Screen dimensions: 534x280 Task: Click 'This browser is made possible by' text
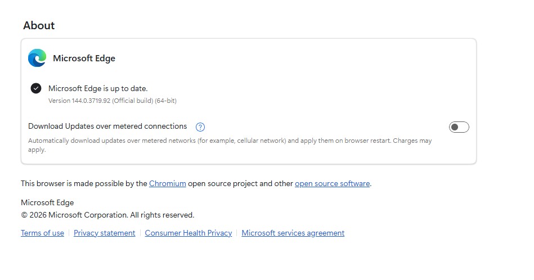pyautogui.click(x=84, y=183)
